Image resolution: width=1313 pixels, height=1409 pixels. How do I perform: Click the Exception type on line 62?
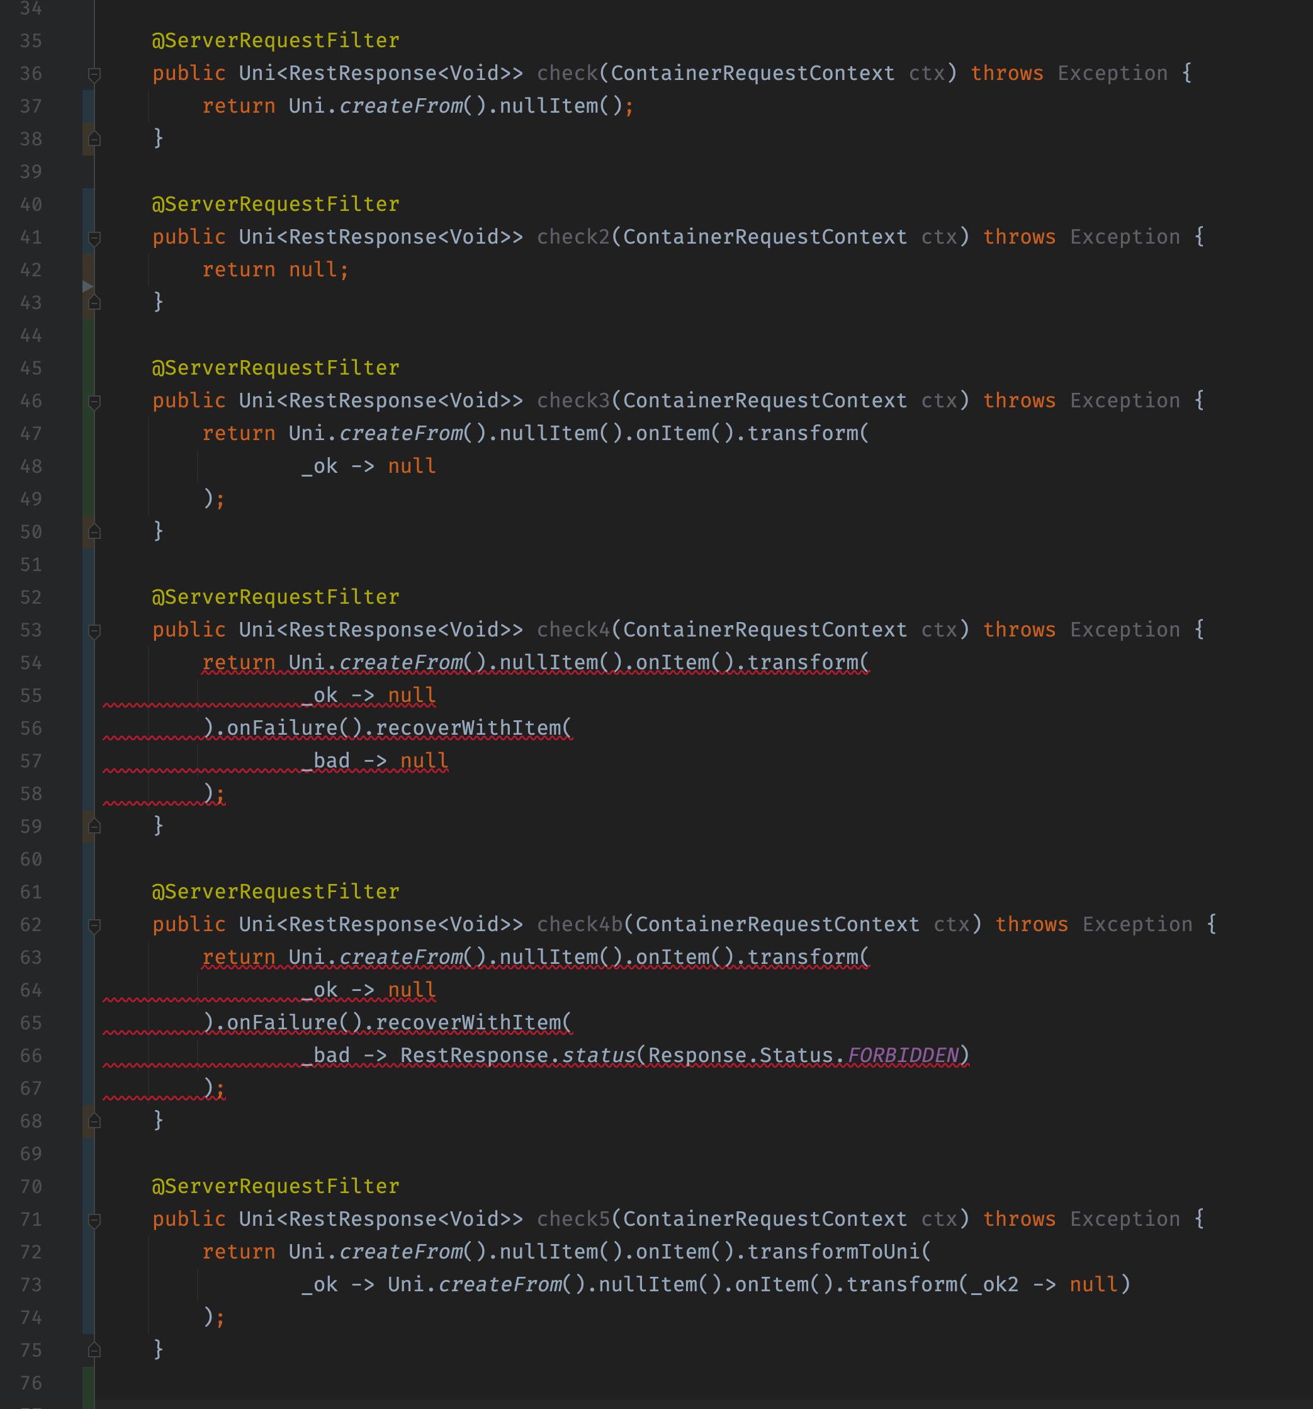click(1137, 925)
